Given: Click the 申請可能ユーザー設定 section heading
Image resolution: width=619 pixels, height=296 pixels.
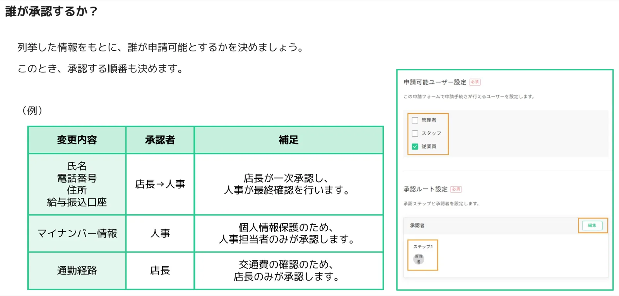Looking at the screenshot, I should [x=435, y=82].
